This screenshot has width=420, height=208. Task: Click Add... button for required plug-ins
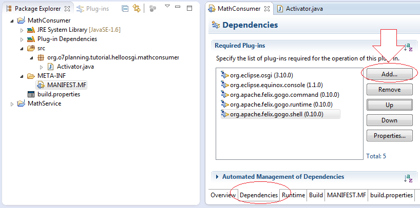[x=390, y=74]
